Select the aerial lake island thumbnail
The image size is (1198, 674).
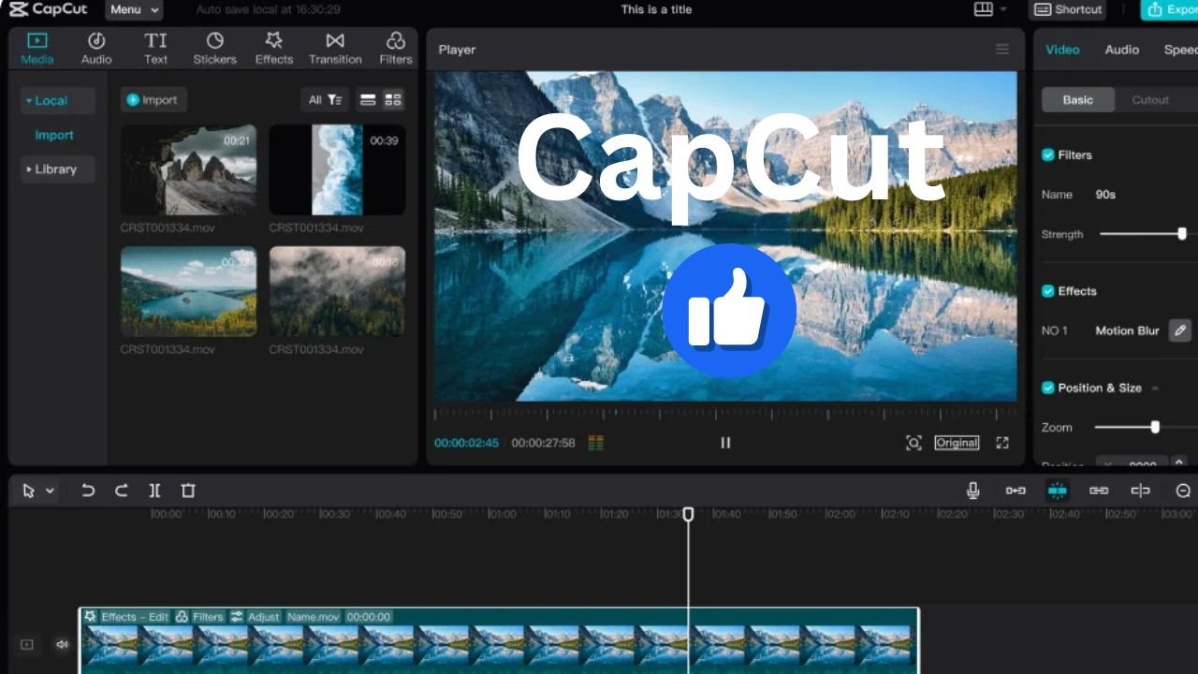click(188, 291)
